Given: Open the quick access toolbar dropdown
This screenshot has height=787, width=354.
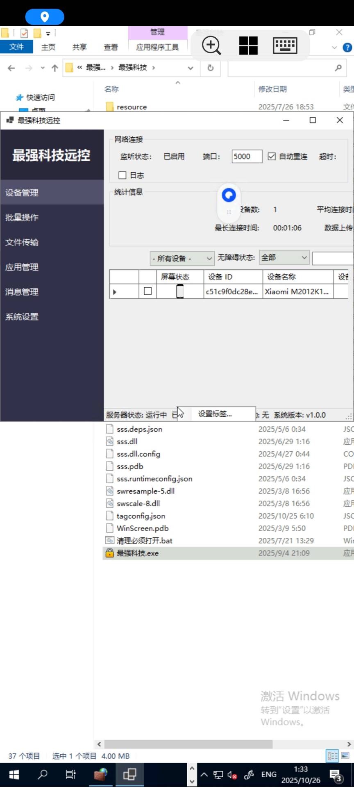Looking at the screenshot, I should (48, 34).
